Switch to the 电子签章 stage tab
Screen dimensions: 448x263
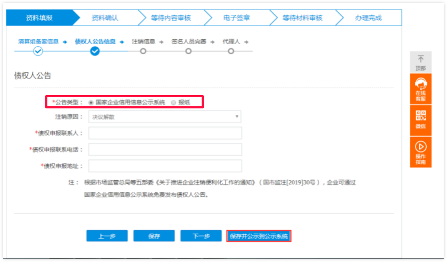pyautogui.click(x=237, y=18)
